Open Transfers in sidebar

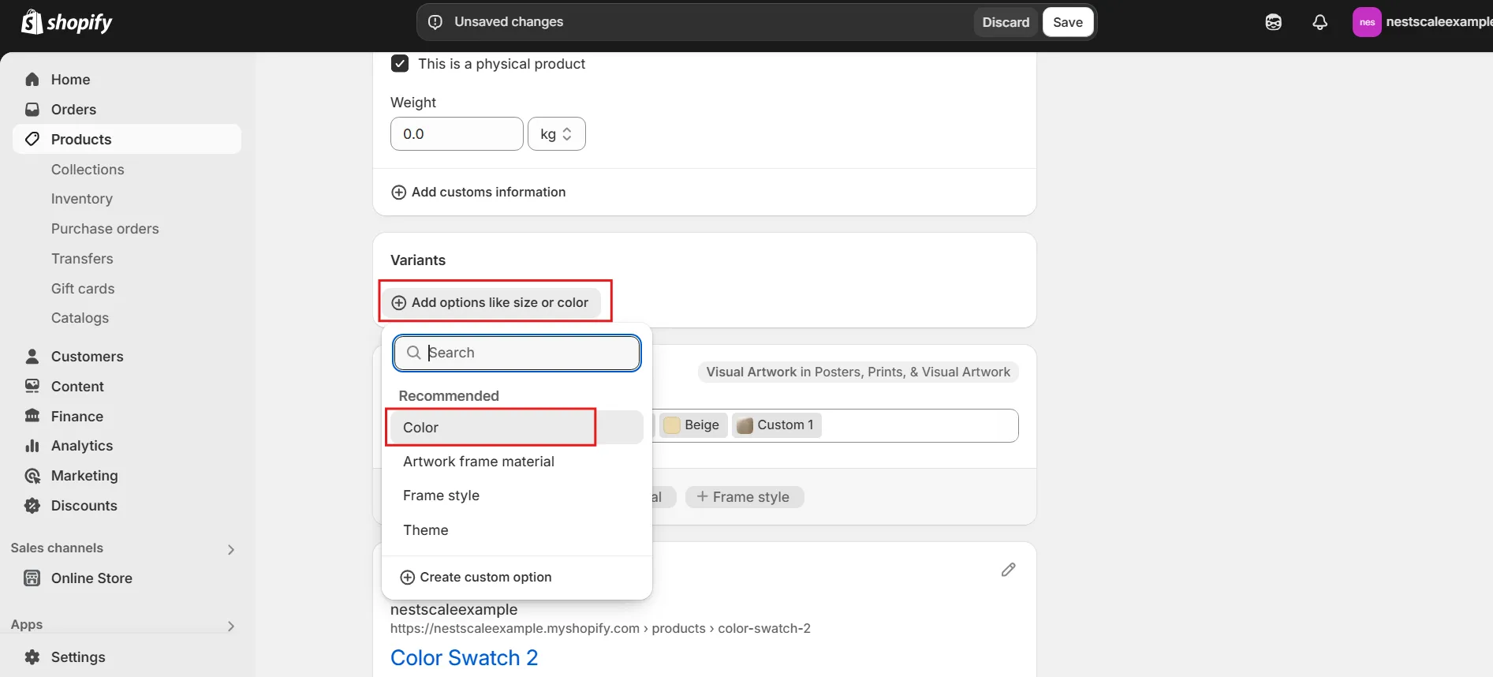(x=82, y=259)
